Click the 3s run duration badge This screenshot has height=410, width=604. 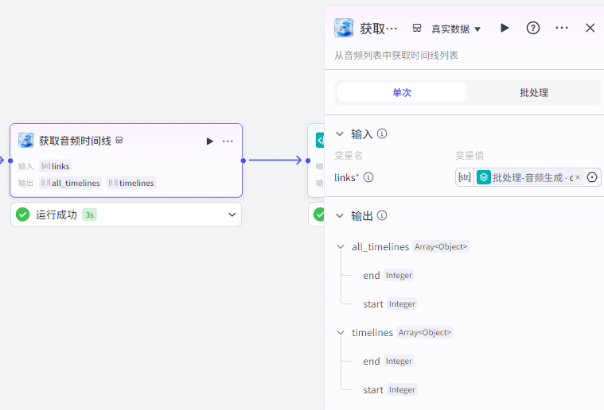click(x=89, y=215)
